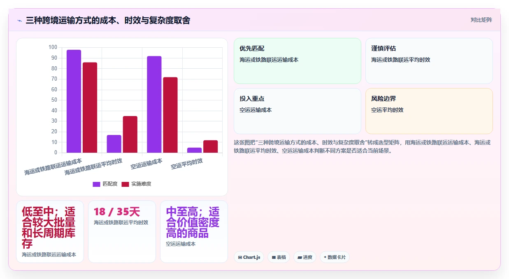The height and width of the screenshot is (279, 509).
Task: Open the 谨慎评估 card
Action: point(429,61)
